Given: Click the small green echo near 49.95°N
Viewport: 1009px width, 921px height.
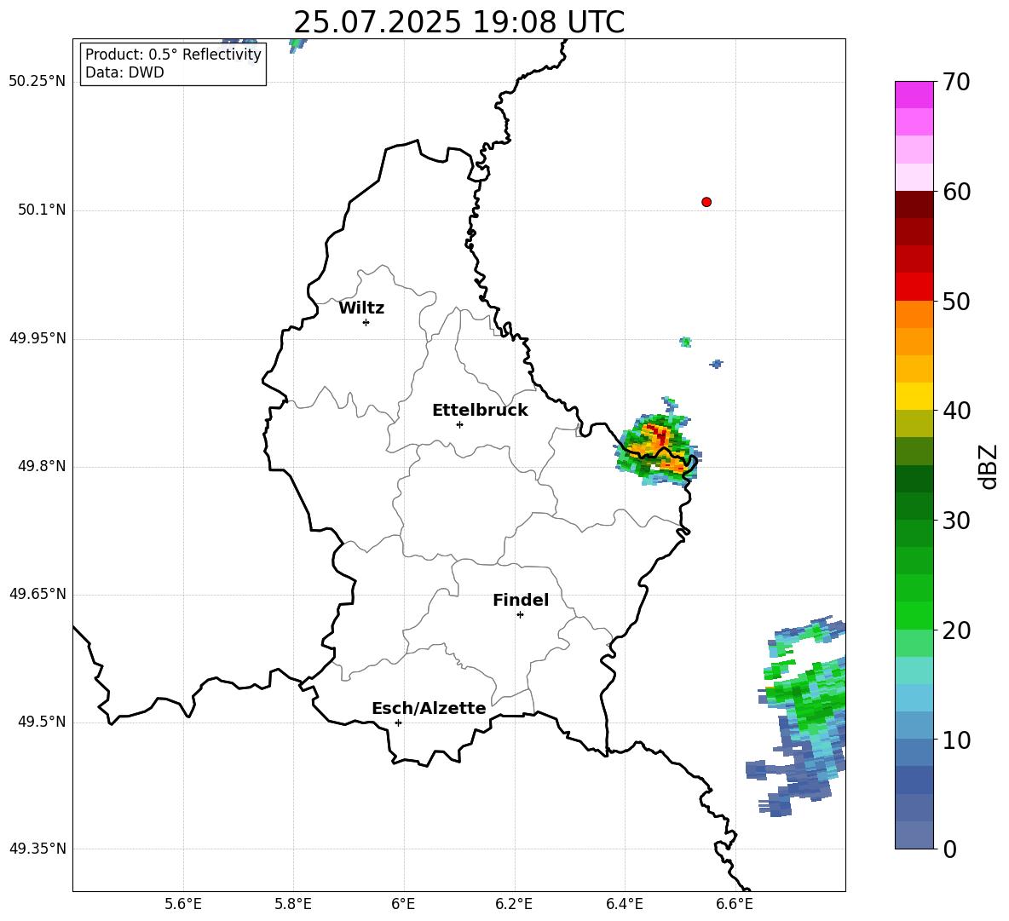Looking at the screenshot, I should (686, 342).
